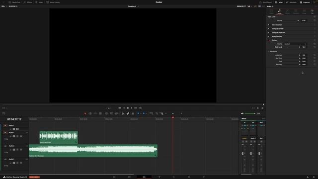This screenshot has height=179, width=318.
Task: Go to the Deliver page
Action: tap(204, 177)
